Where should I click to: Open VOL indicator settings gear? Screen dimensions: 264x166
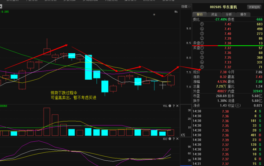coord(170,106)
